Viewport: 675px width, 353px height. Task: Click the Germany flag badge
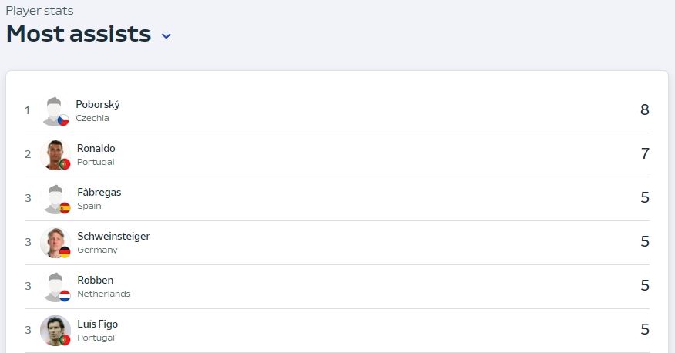pyautogui.click(x=65, y=252)
